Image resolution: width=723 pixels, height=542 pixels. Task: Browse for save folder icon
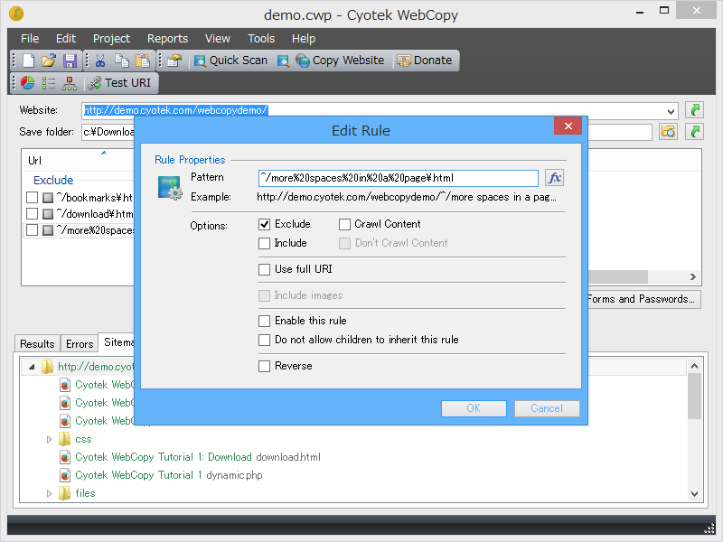tap(668, 132)
